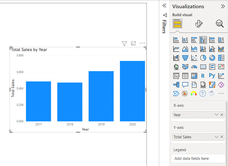Select the Ribbon chart visual
Image resolution: width=228 pixels, height=166 pixels.
[x=221, y=49]
